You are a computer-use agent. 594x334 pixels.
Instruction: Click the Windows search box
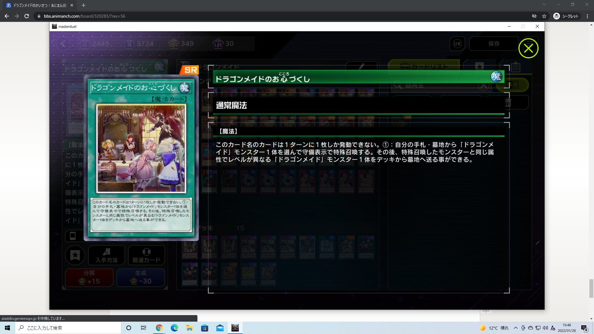[68, 328]
